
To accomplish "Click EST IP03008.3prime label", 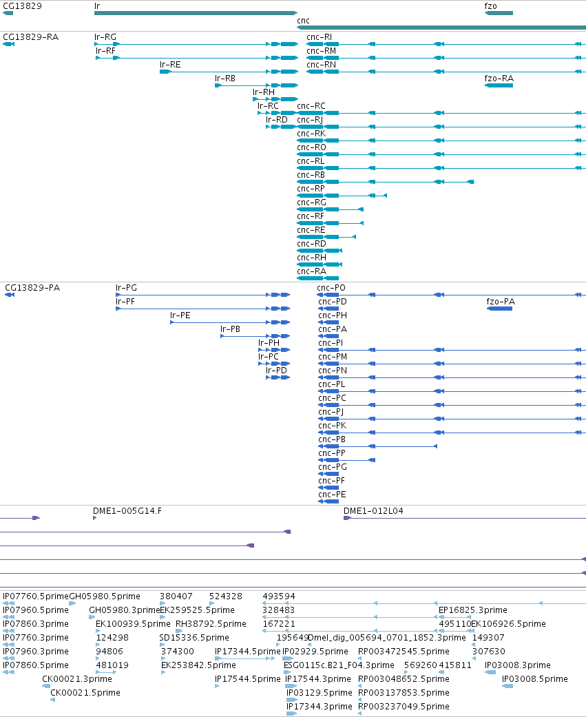I will [518, 665].
